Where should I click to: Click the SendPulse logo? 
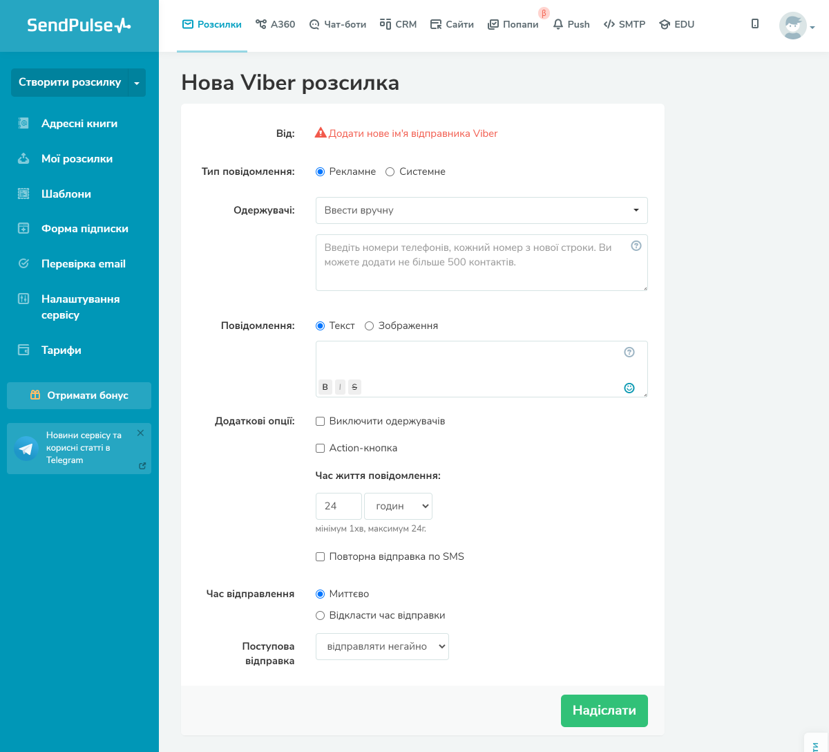click(x=79, y=25)
